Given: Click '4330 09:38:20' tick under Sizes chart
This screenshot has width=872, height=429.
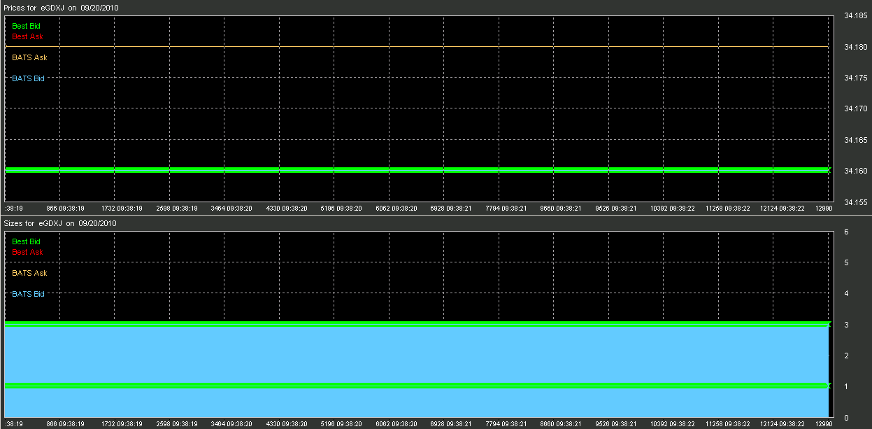Looking at the screenshot, I should pyautogui.click(x=287, y=423).
